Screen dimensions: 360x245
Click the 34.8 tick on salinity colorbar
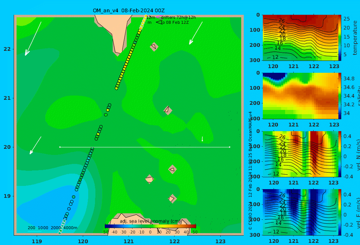349,79
